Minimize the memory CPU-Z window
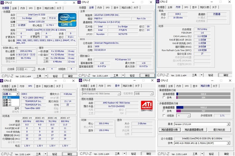 pos(212,2)
